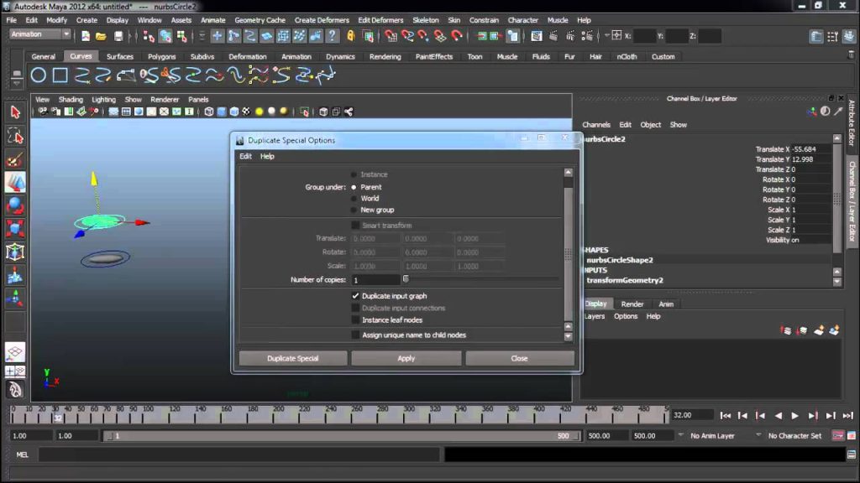
Task: Select the transformGeometry2 input node
Action: coord(625,280)
